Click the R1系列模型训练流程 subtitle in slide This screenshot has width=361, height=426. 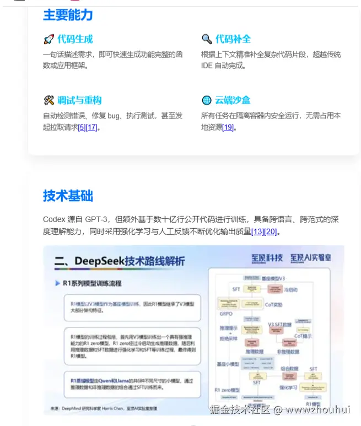click(x=93, y=283)
